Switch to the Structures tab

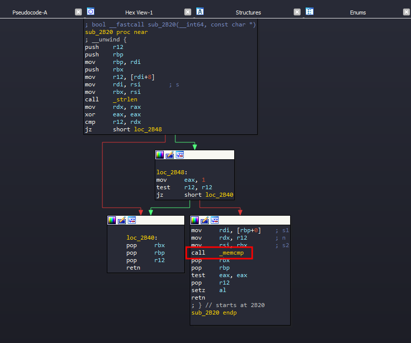tap(248, 12)
